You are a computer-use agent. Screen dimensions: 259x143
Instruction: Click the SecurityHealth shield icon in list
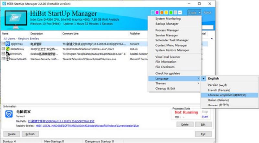tap(8, 59)
